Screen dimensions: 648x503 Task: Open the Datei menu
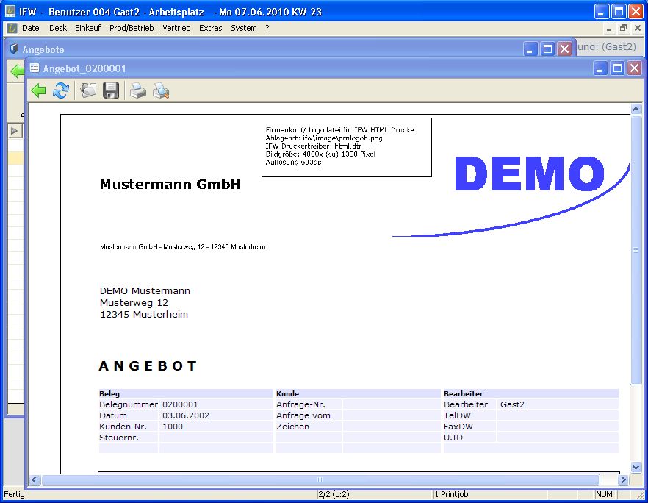point(32,28)
